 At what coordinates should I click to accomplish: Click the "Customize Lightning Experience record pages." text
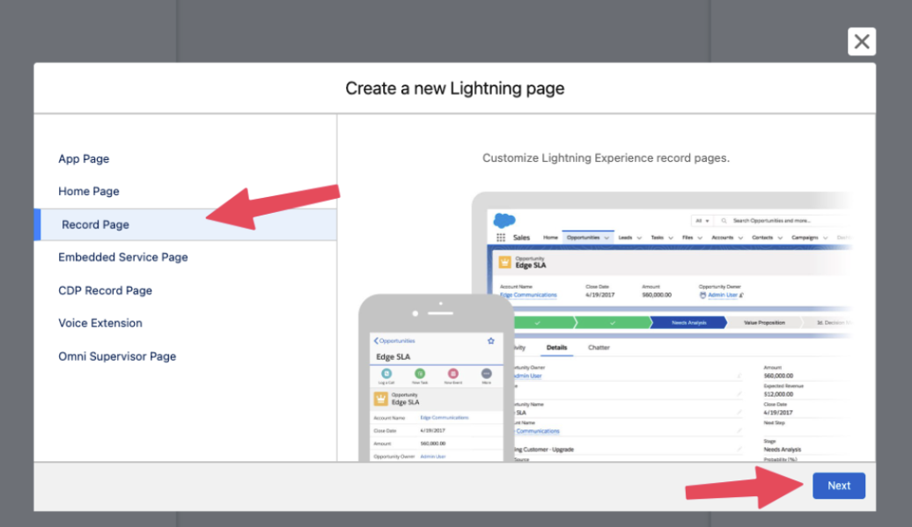606,158
